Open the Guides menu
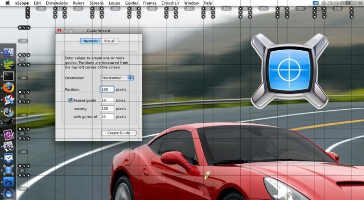 132,3
